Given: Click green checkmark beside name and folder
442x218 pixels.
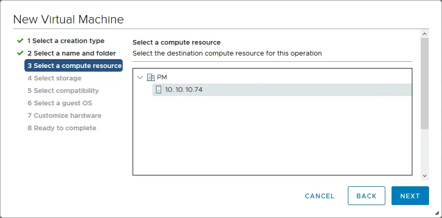Looking at the screenshot, I should tap(20, 53).
